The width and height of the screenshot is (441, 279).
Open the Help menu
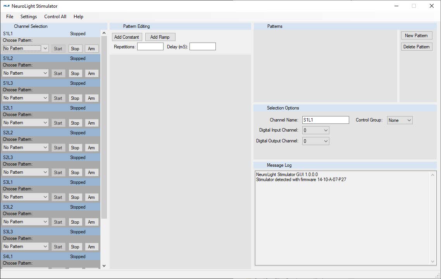click(x=78, y=17)
